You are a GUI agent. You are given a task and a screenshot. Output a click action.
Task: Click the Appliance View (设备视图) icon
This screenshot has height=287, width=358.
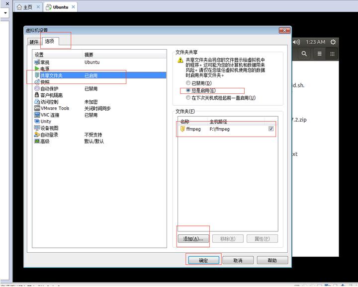point(37,128)
